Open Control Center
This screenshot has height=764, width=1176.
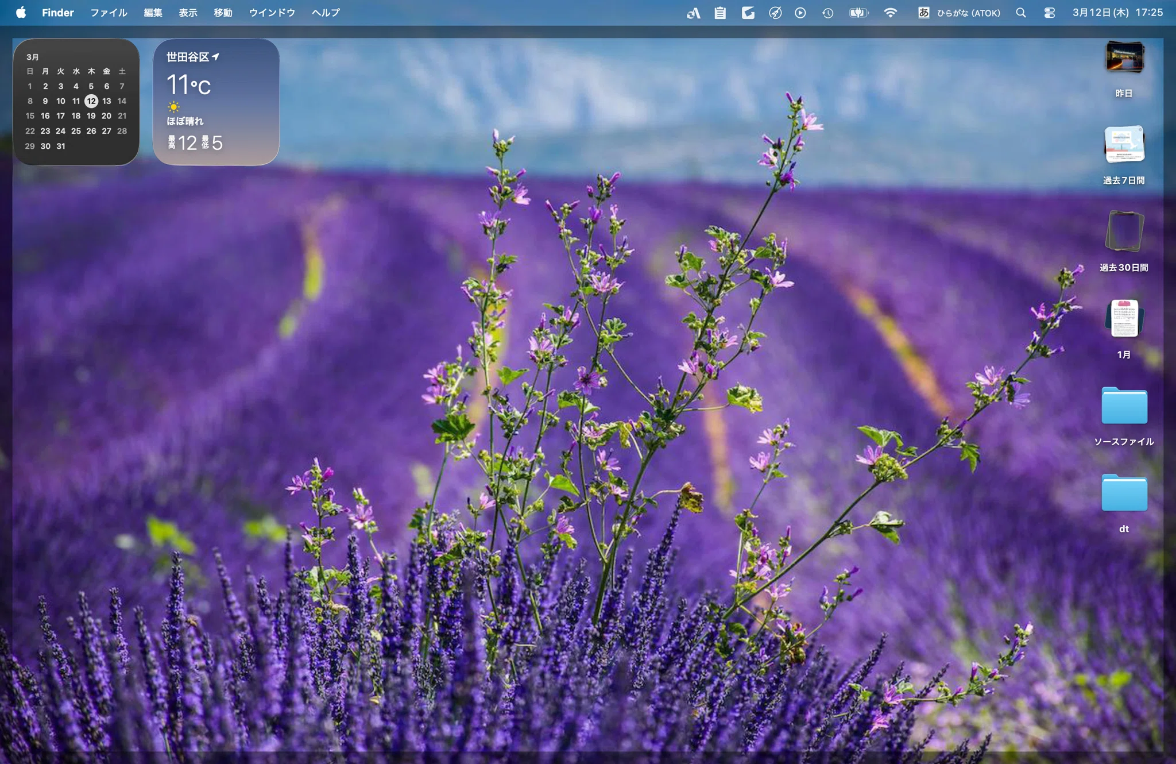pos(1049,13)
